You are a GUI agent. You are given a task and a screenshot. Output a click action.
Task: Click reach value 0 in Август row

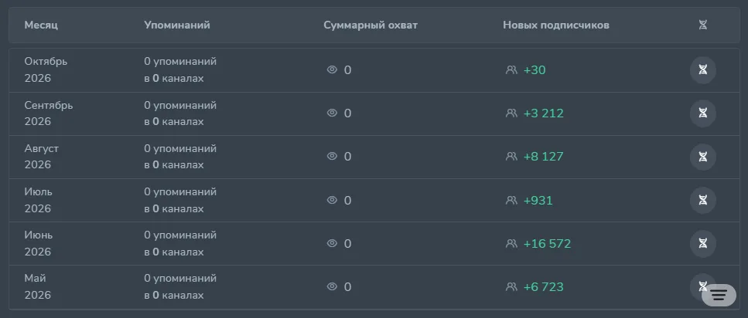click(348, 157)
